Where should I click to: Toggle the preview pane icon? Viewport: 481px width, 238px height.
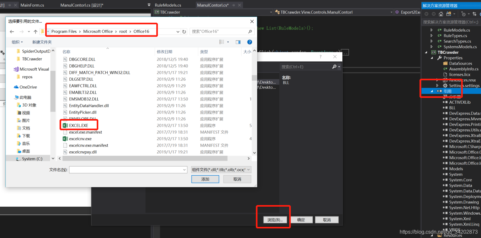tap(238, 42)
